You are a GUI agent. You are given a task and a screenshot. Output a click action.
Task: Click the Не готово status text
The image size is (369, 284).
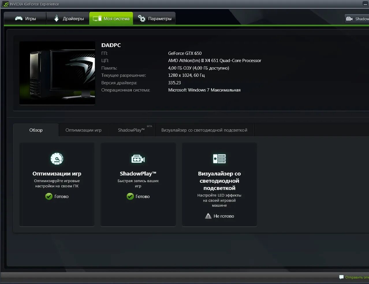pyautogui.click(x=224, y=216)
